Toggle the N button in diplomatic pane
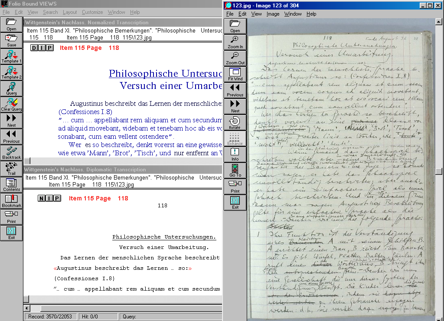The width and height of the screenshot is (444, 321). 42,198
